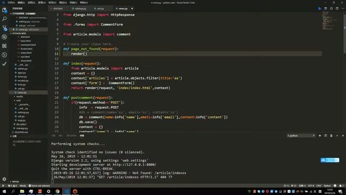346x195 pixels.
Task: Click the errors and warnings count in the status bar
Action: point(12,186)
